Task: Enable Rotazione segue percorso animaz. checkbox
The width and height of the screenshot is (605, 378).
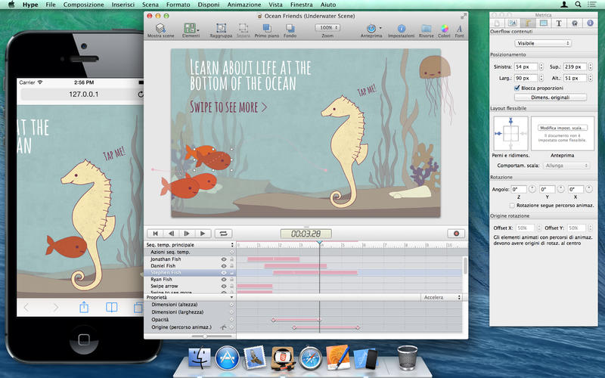Action: click(513, 205)
